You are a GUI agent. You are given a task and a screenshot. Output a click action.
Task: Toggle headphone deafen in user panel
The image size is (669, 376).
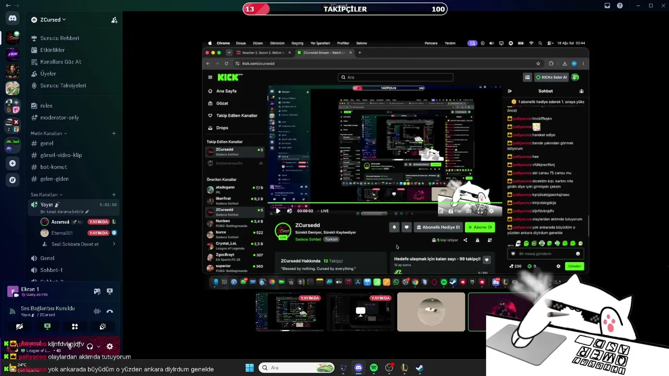pyautogui.click(x=90, y=346)
